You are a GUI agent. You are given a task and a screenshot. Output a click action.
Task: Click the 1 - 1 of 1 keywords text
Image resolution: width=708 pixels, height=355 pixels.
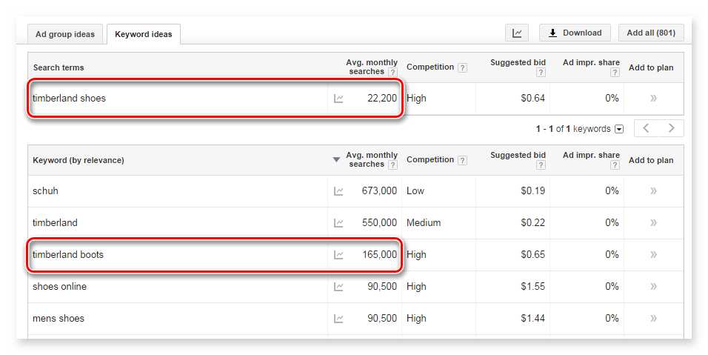pos(573,129)
